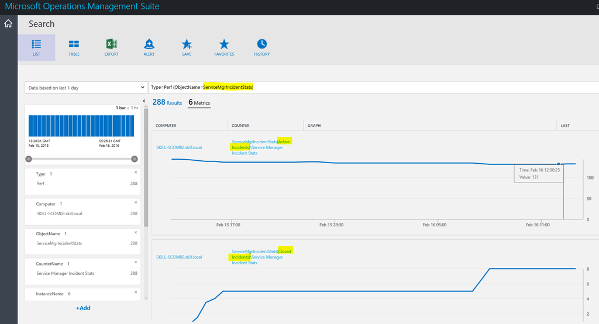
Task: Remove the CounterName filter facet
Action: tap(136, 262)
